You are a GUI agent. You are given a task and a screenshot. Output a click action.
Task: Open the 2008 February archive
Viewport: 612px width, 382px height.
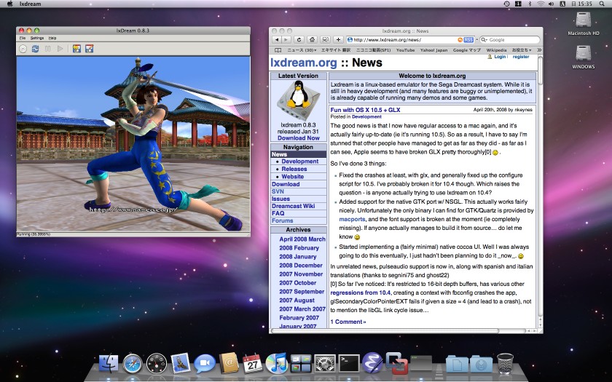[299, 248]
